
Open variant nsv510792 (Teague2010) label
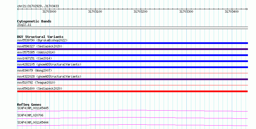(36, 82)
